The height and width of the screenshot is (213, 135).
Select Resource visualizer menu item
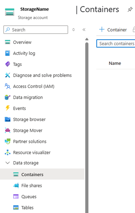point(32,153)
